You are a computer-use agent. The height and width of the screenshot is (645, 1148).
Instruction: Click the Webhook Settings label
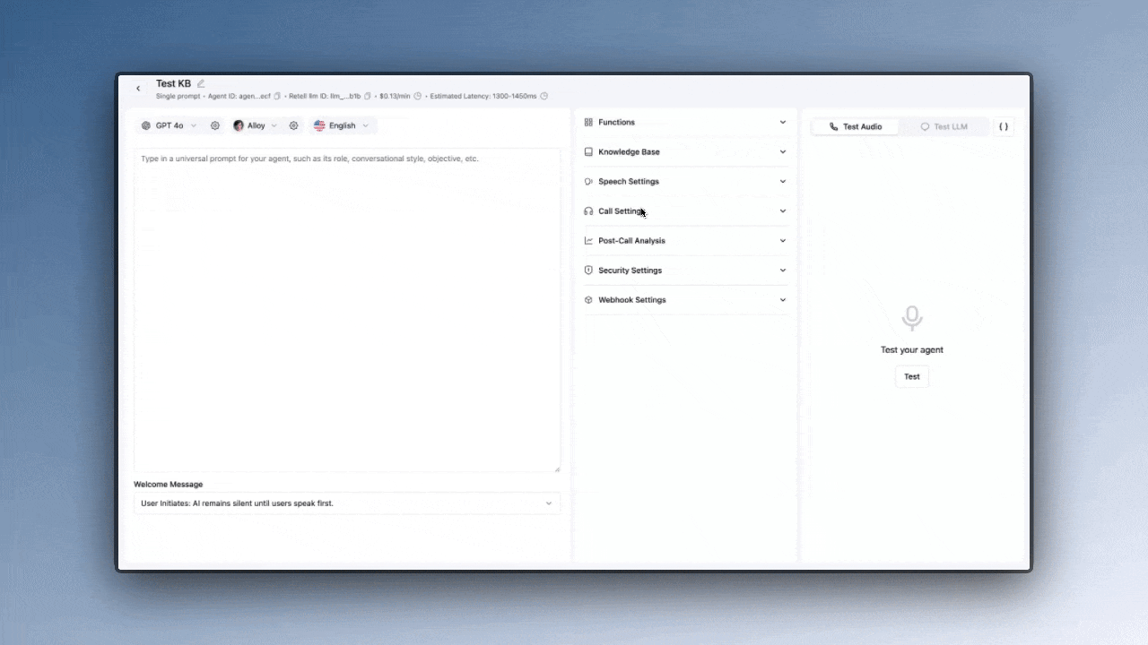pyautogui.click(x=632, y=299)
